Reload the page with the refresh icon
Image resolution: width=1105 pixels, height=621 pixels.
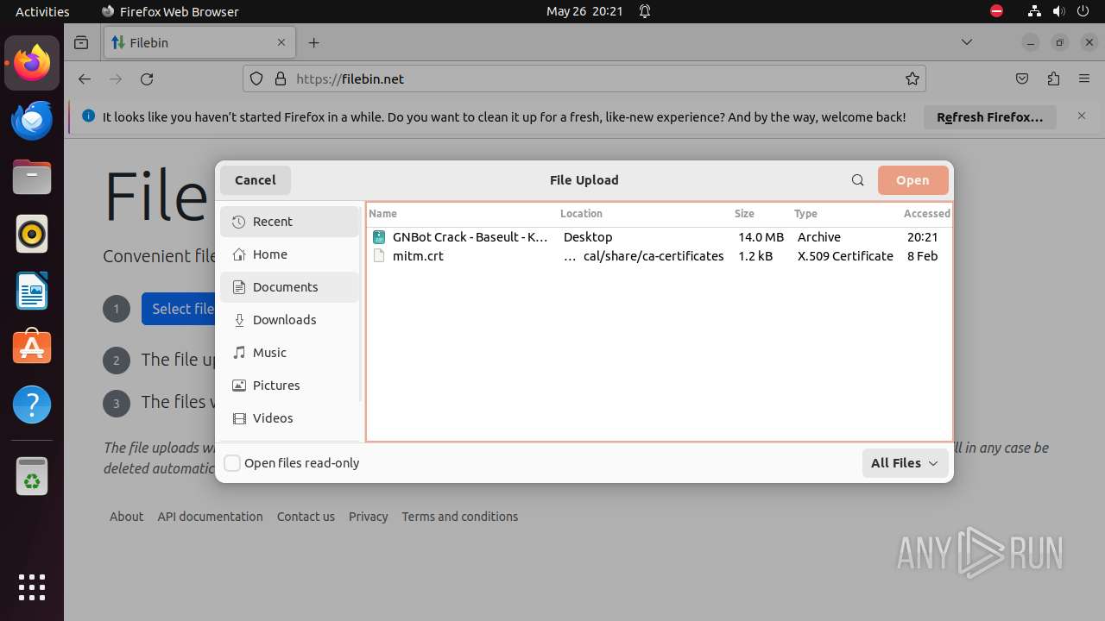click(x=147, y=78)
